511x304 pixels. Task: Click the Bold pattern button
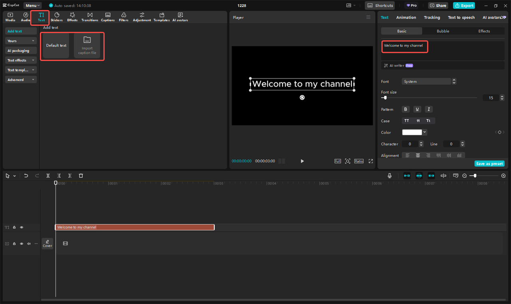click(406, 109)
